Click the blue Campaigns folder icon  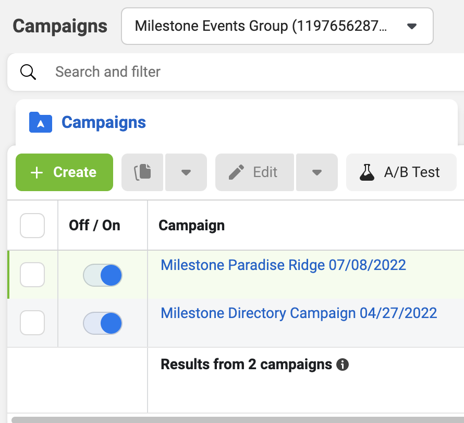(41, 122)
